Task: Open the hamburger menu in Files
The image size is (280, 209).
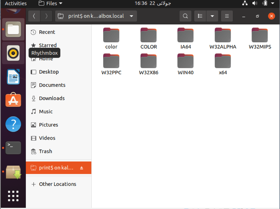Action: (x=227, y=16)
